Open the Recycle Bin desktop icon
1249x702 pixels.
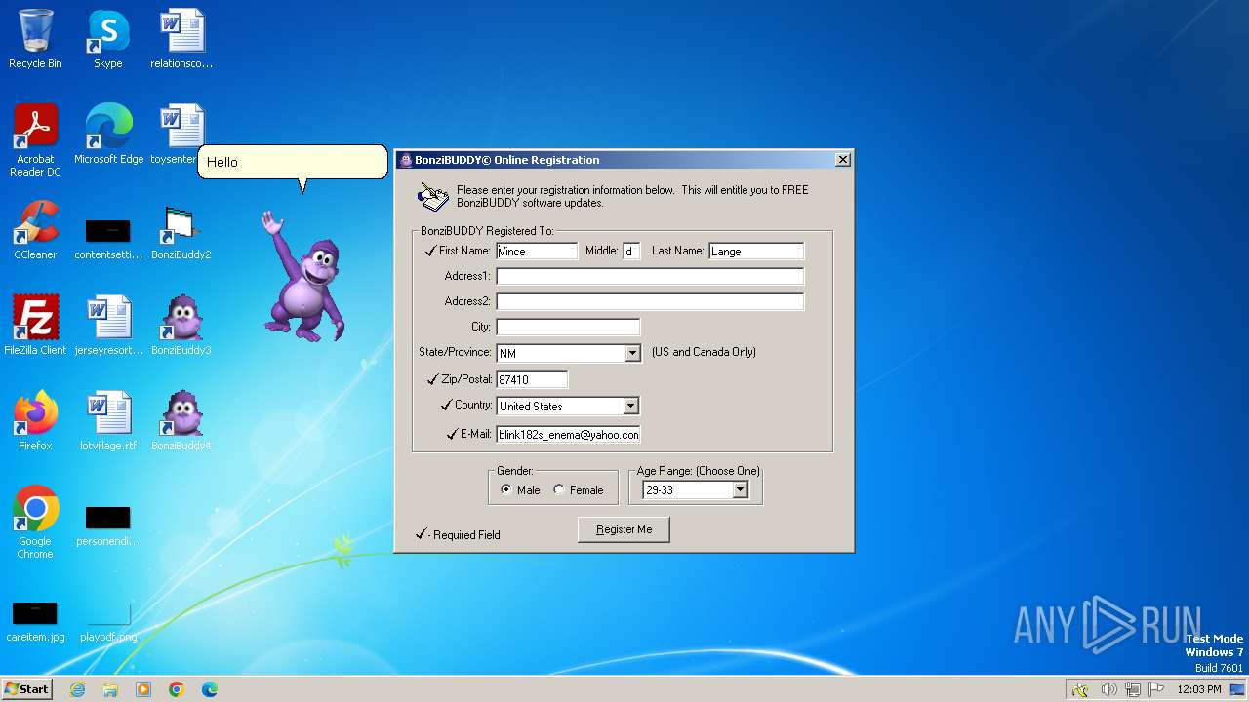tap(35, 39)
